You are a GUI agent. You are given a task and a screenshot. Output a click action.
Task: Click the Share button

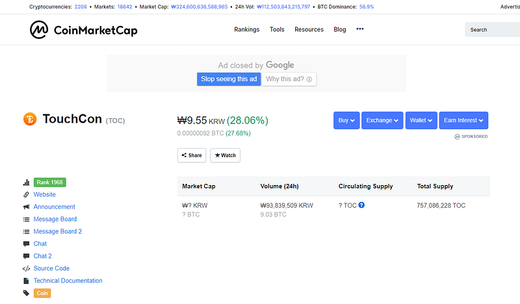(192, 155)
